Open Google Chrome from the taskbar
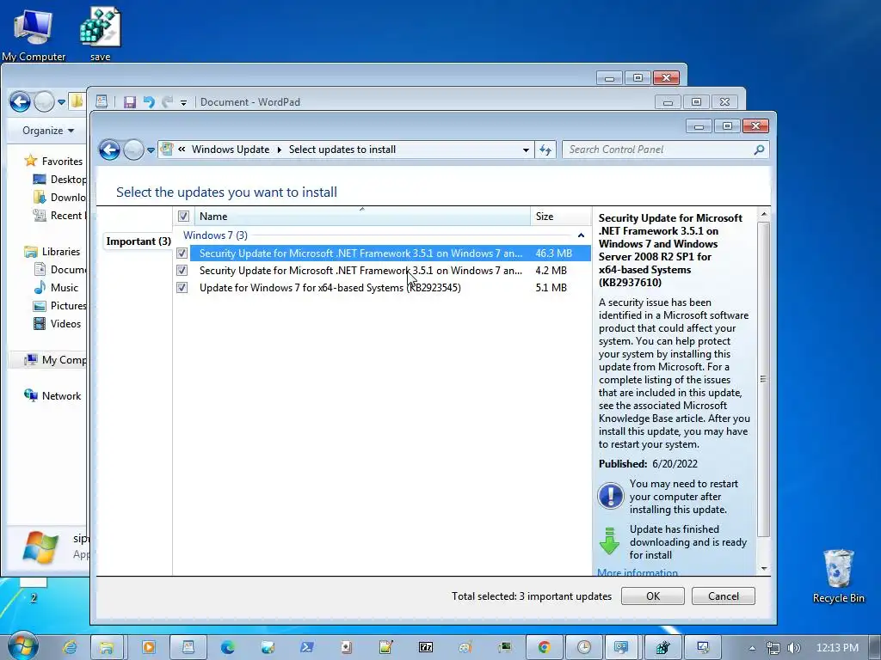The height and width of the screenshot is (660, 881). pyautogui.click(x=544, y=647)
